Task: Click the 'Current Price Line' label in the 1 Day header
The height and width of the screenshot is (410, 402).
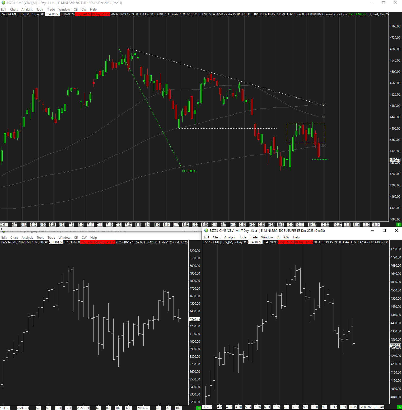Action: tap(335, 14)
